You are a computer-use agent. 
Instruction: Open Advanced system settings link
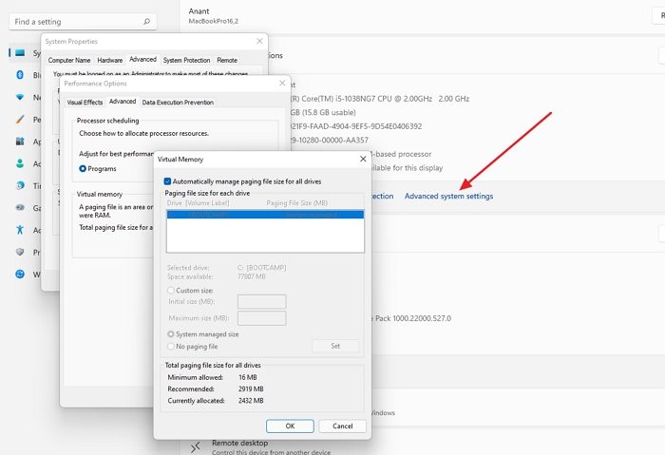click(448, 196)
